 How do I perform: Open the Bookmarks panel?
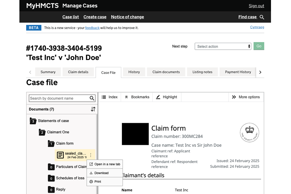pos(137,97)
